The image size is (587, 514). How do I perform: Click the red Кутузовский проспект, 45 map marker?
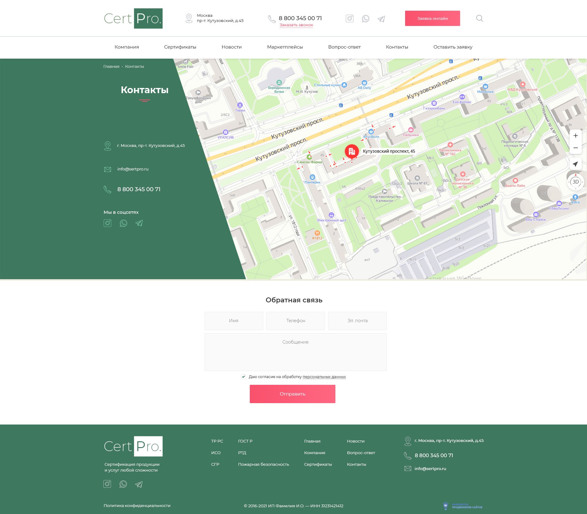coord(352,151)
